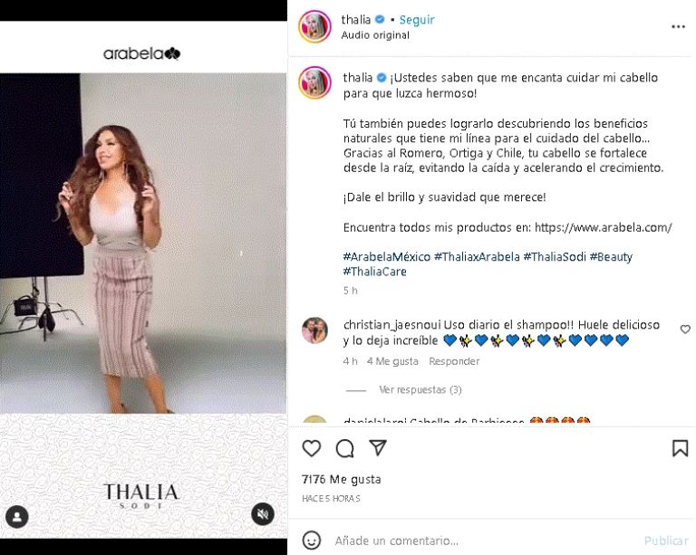Open the #ArabelaMéxico hashtag

coord(387,256)
